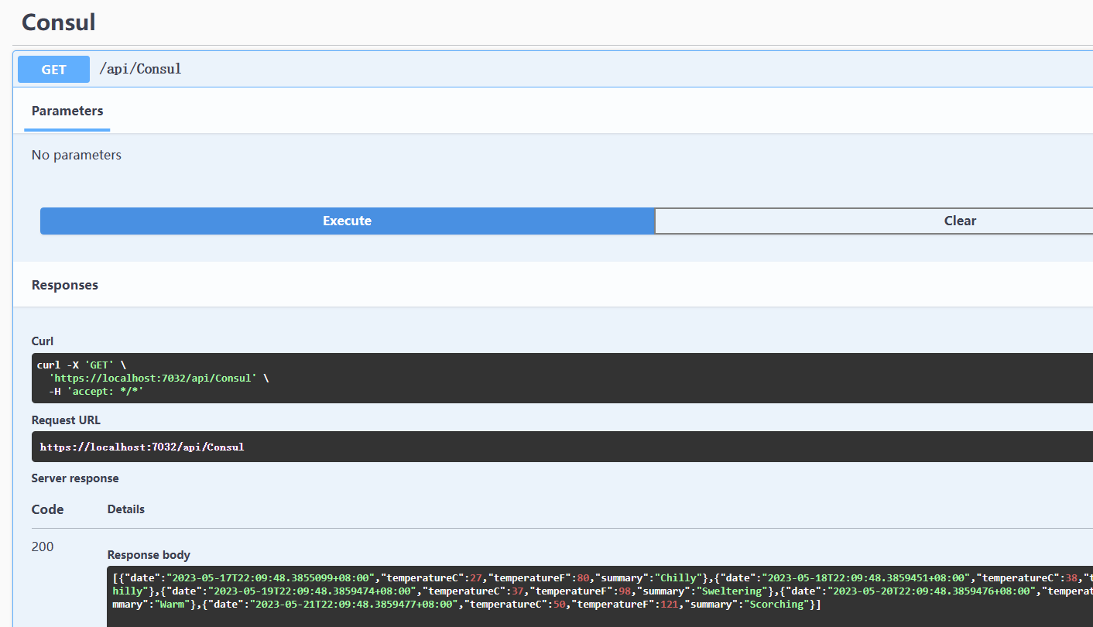Click the Response body label
1093x627 pixels.
point(149,554)
